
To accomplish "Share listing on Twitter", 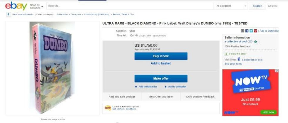I will click(x=251, y=31).
